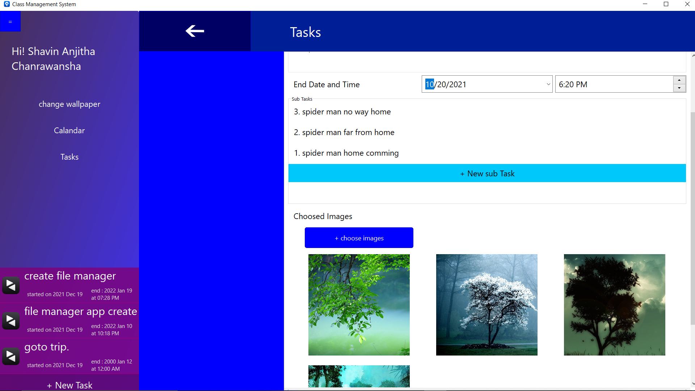
Task: Click the Class Management System app icon in titlebar
Action: [x=6, y=4]
